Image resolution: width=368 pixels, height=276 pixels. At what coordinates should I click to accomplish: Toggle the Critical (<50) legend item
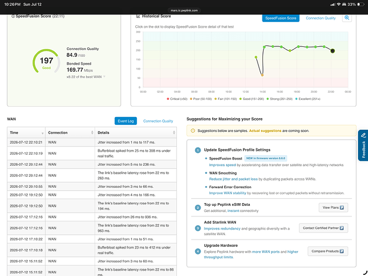tap(177, 99)
